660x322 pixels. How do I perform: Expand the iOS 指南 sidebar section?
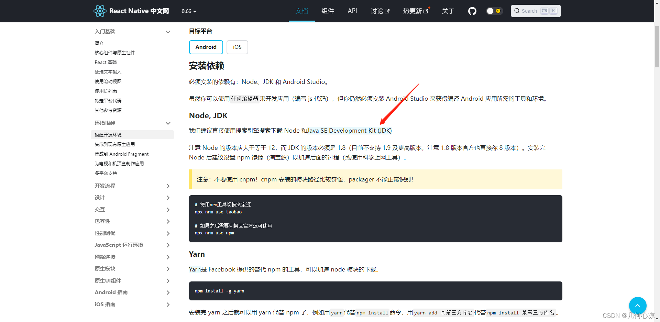133,304
